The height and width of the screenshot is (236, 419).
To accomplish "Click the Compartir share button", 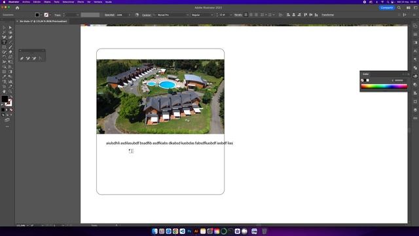I will pos(387,8).
